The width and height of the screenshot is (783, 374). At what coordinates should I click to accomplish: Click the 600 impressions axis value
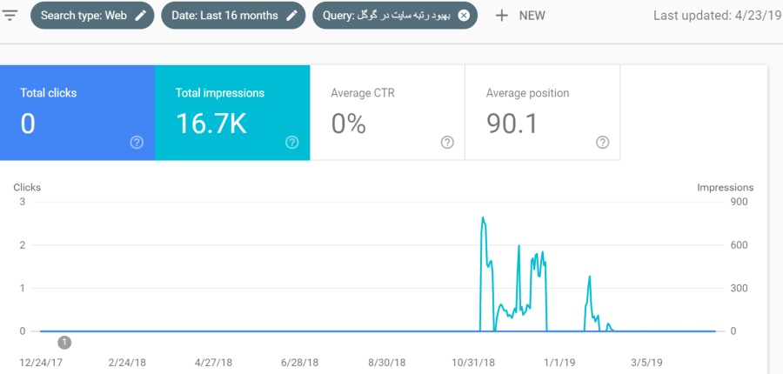pos(739,245)
